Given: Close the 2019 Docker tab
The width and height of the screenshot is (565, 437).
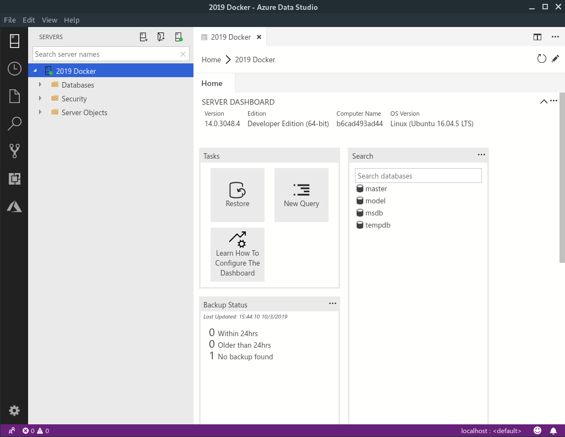Looking at the screenshot, I should [259, 37].
